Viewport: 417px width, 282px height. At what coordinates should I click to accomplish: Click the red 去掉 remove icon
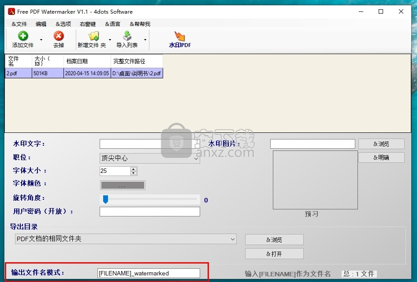pyautogui.click(x=59, y=36)
